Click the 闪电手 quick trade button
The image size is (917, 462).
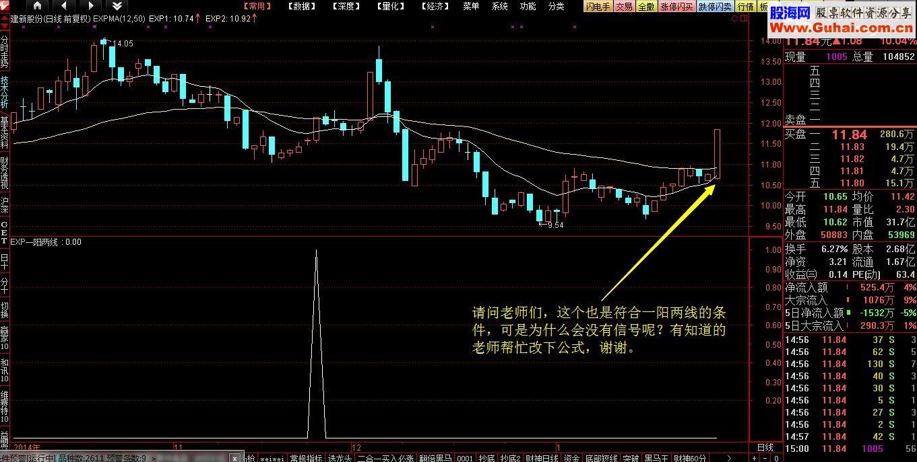(x=598, y=7)
